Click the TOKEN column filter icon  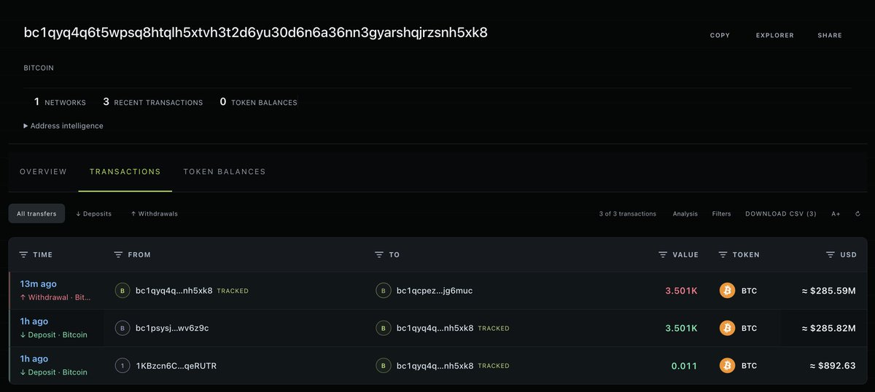coord(723,255)
